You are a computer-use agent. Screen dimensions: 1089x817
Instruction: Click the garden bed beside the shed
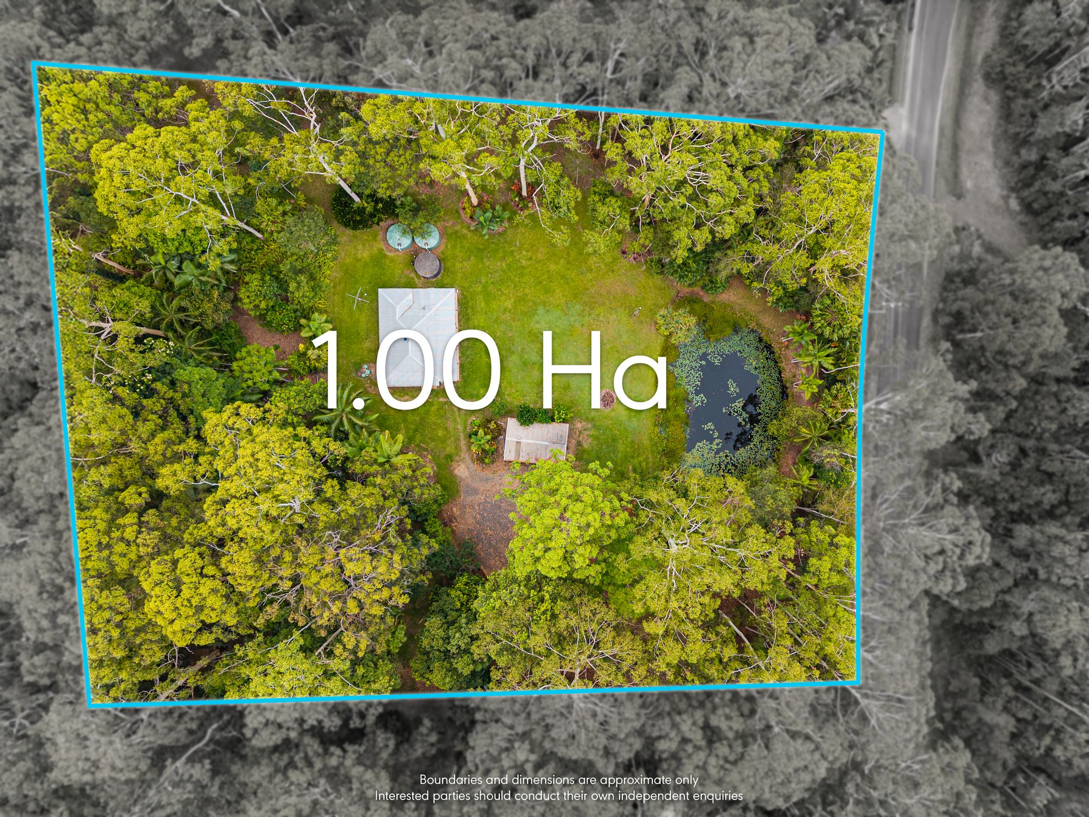tap(484, 440)
